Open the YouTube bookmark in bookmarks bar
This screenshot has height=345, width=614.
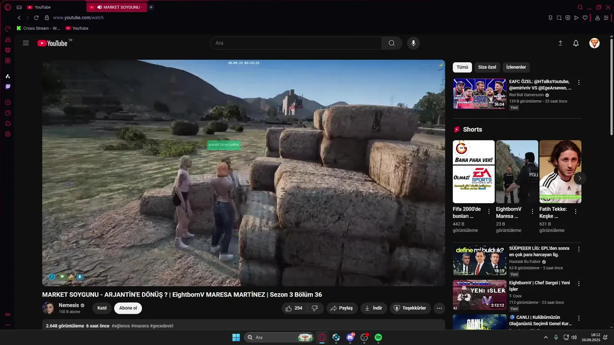coord(77,28)
